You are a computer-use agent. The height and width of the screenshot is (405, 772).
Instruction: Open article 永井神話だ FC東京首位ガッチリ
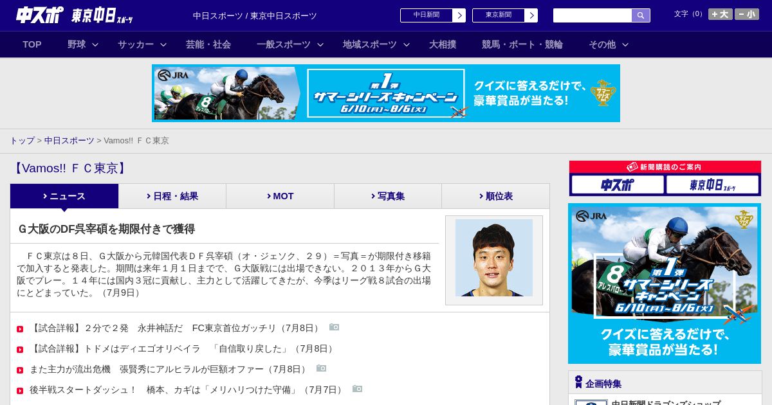[176, 328]
